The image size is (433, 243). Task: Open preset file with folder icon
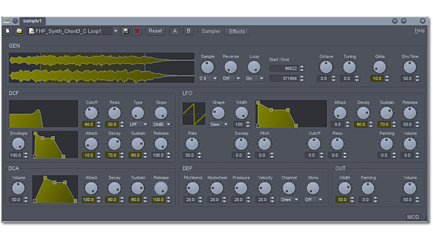(19, 31)
